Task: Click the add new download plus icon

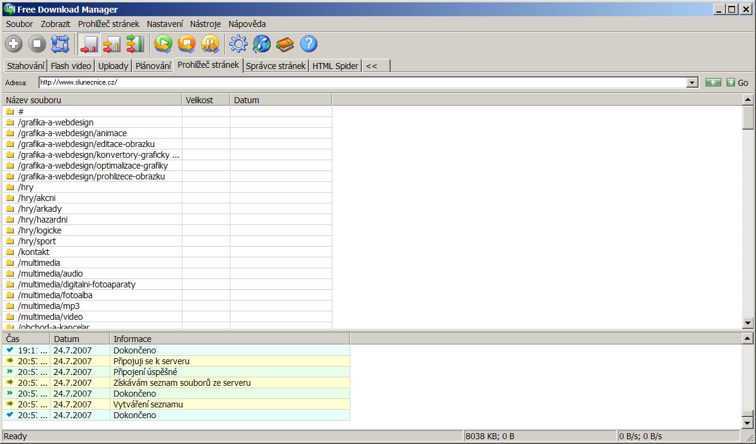Action: click(14, 44)
